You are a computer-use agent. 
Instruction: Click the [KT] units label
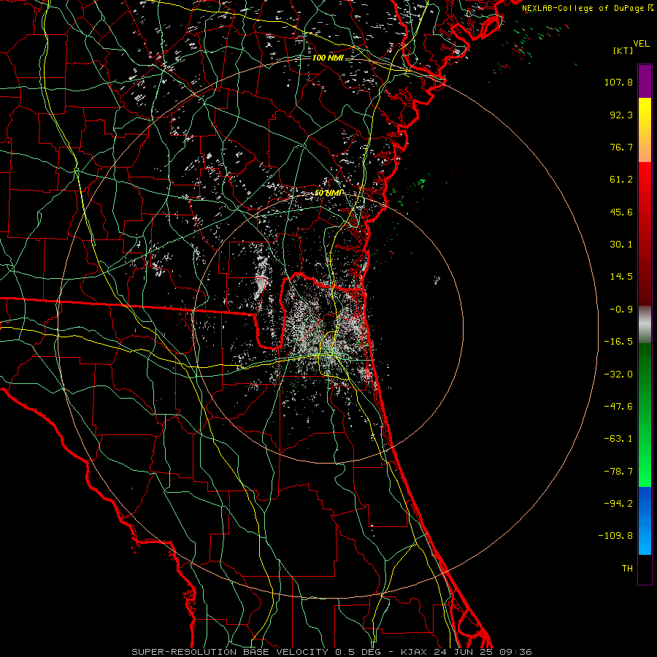(x=623, y=50)
